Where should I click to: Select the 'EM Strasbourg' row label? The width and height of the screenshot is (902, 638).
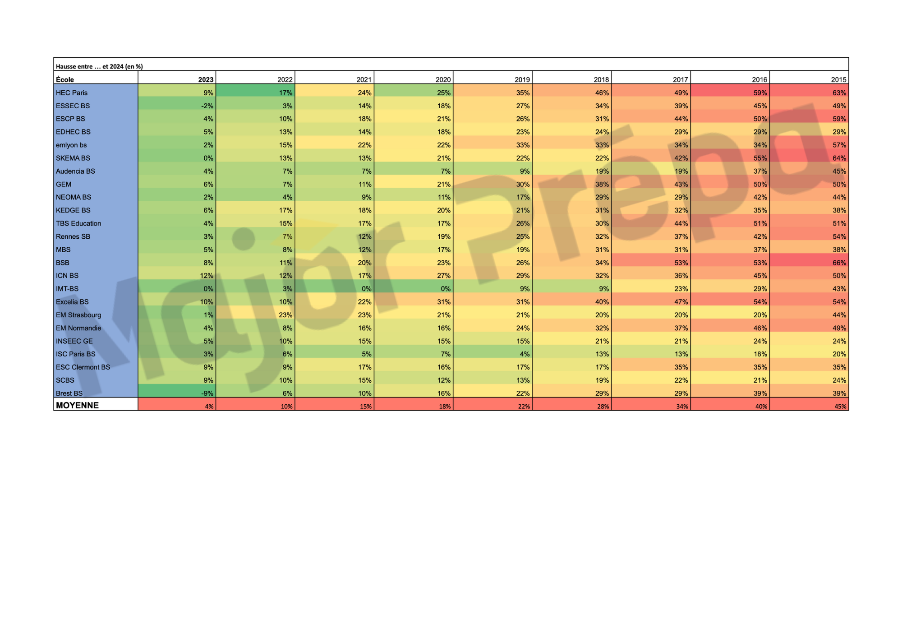click(78, 314)
